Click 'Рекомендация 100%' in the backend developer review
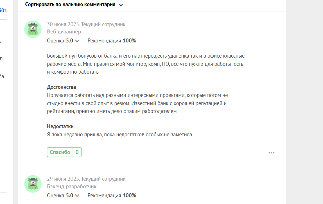This screenshot has width=323, height=204. pyautogui.click(x=112, y=196)
